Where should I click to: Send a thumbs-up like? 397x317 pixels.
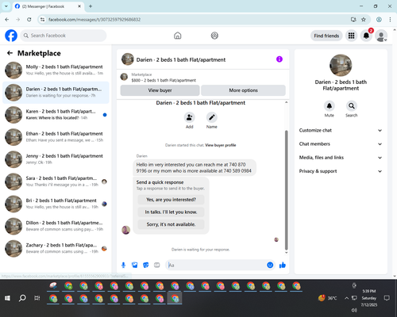(x=283, y=265)
